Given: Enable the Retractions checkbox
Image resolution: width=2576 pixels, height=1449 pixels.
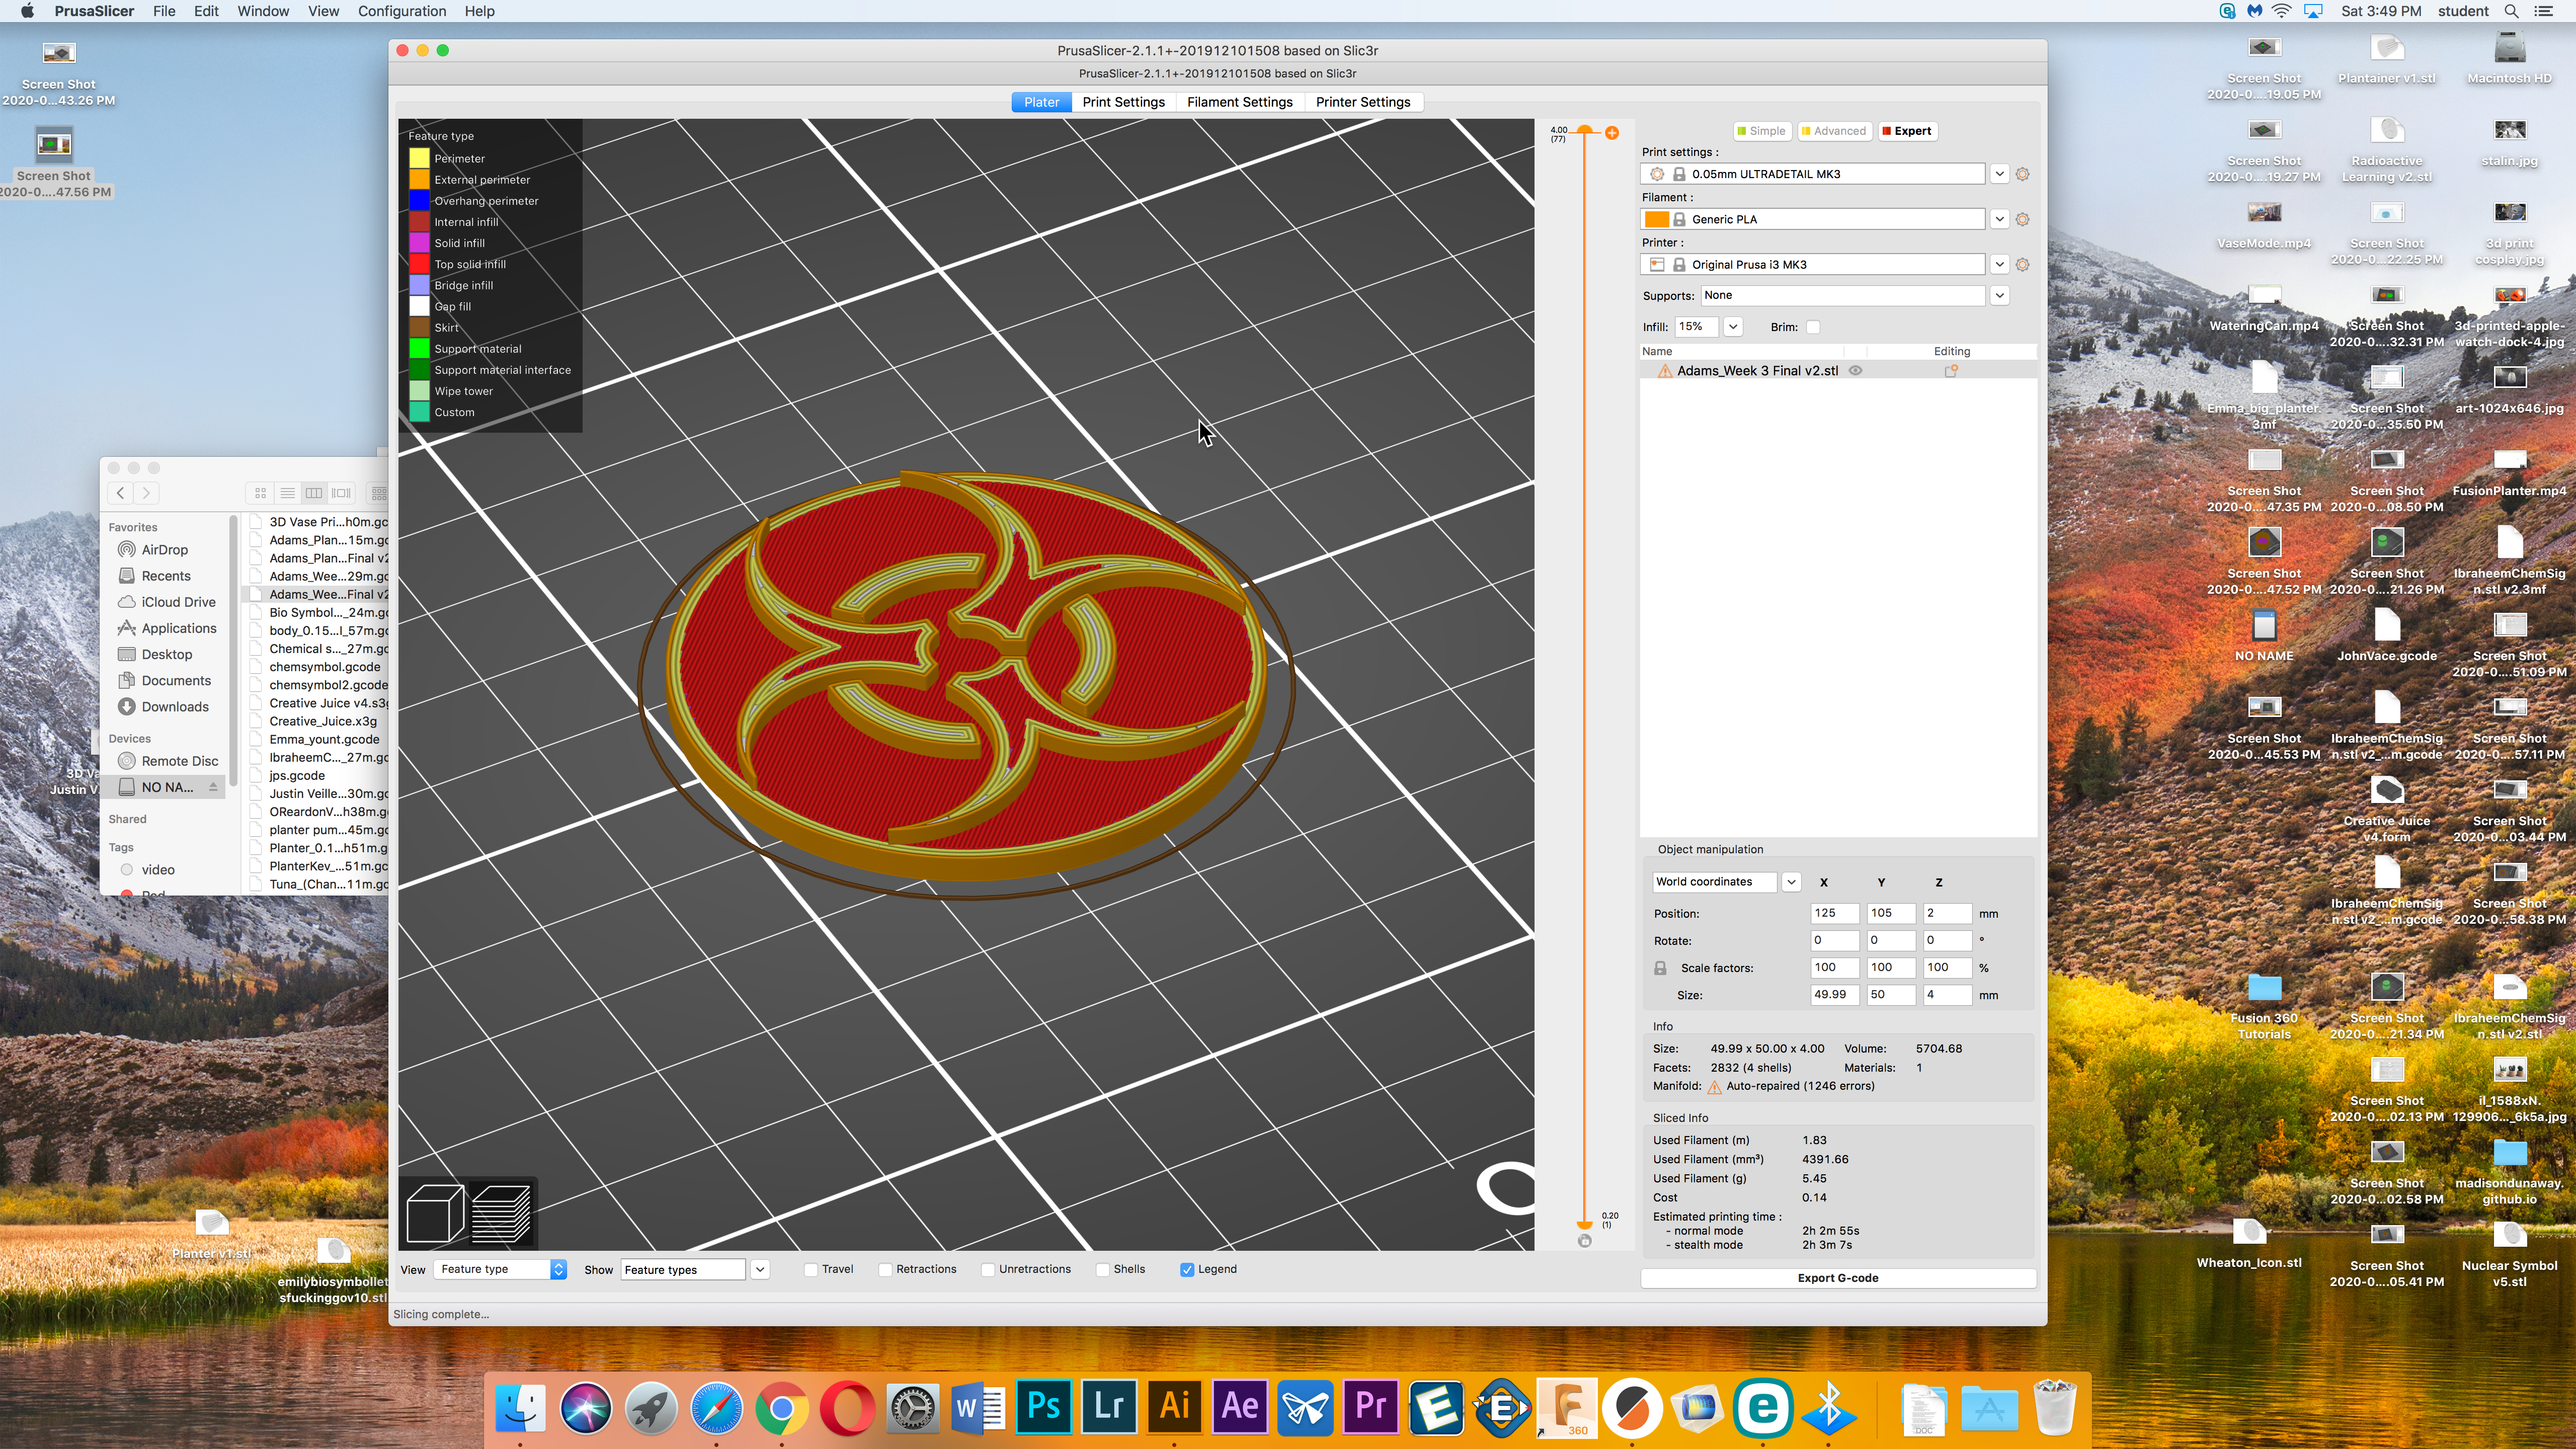Looking at the screenshot, I should point(885,1270).
